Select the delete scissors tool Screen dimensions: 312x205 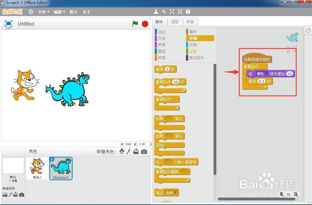(x=164, y=12)
